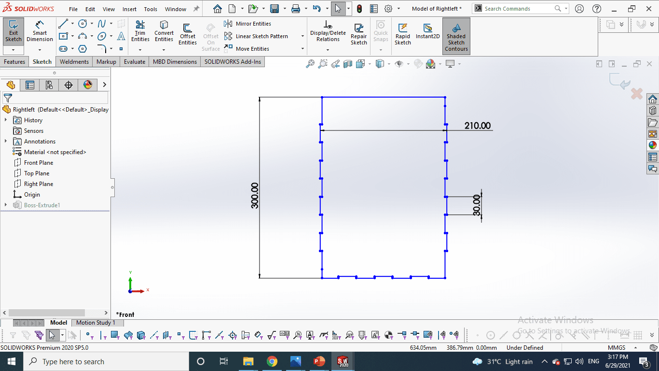
Task: Click the SOLIDWORKS Home icon
Action: coord(218,9)
